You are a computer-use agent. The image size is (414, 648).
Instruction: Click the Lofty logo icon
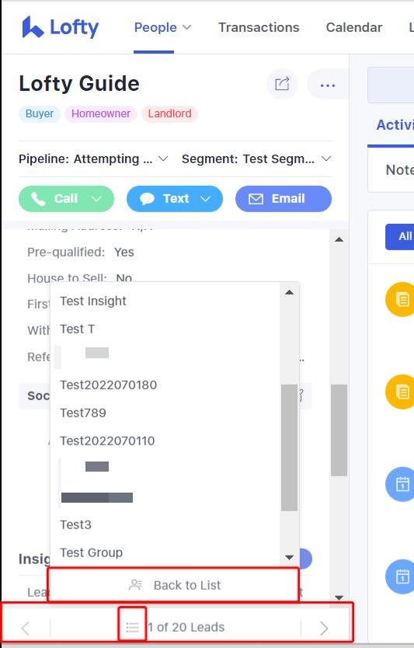[33, 27]
